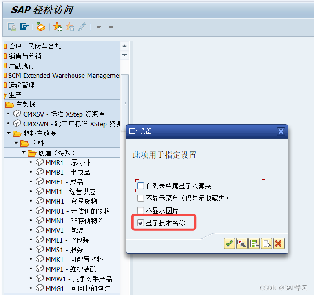Click the 设置 dialog title bar icon

[133, 131]
